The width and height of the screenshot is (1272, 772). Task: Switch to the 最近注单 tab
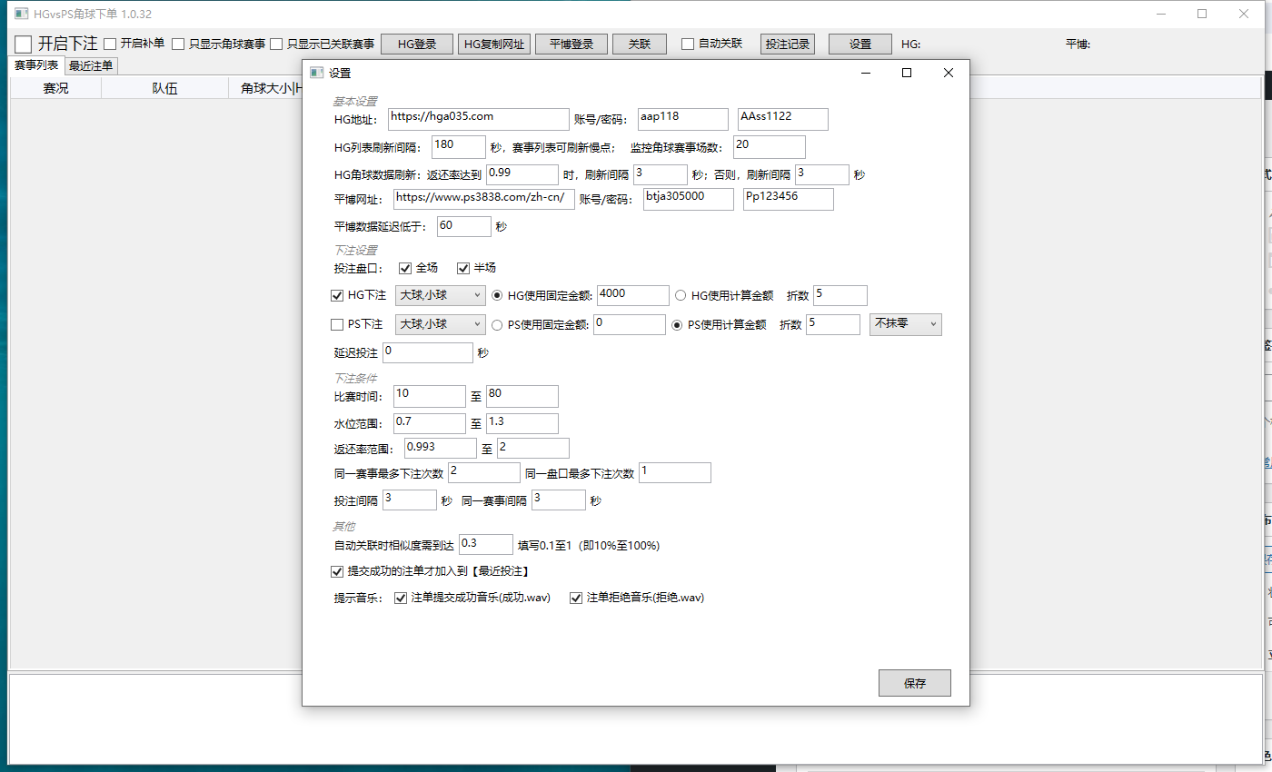(91, 65)
